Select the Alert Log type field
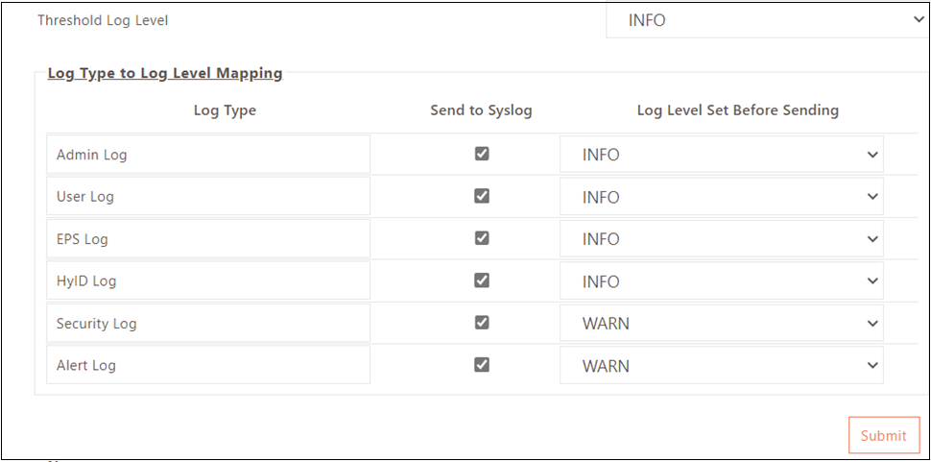 [x=208, y=365]
